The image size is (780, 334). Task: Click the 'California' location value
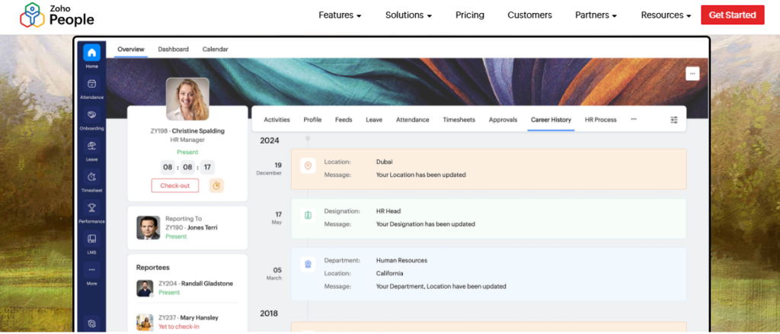click(x=389, y=273)
